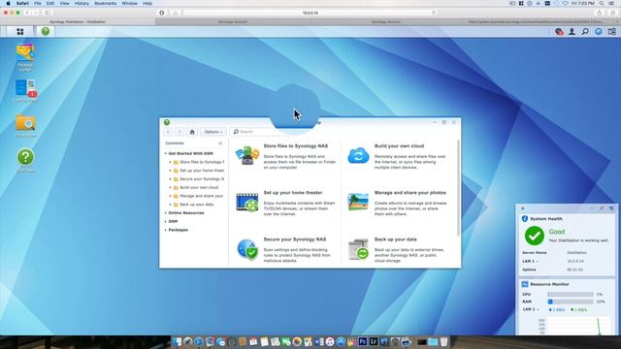621x349 pixels.
Task: Open Secure your Synology NAS shield icon
Action: 248,249
